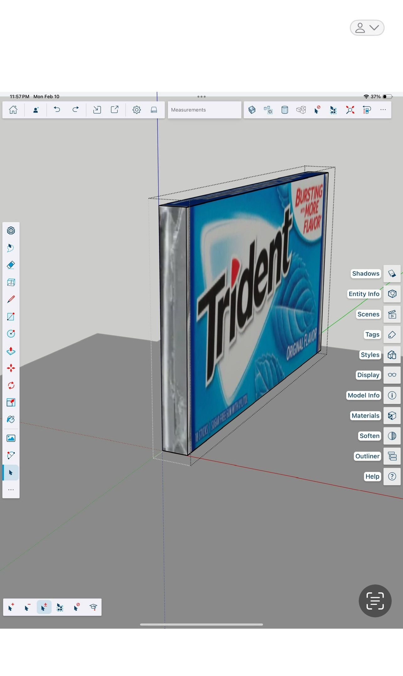This screenshot has height=676, width=403.
Task: Enable add-to-selection cursor mode
Action: click(11, 607)
